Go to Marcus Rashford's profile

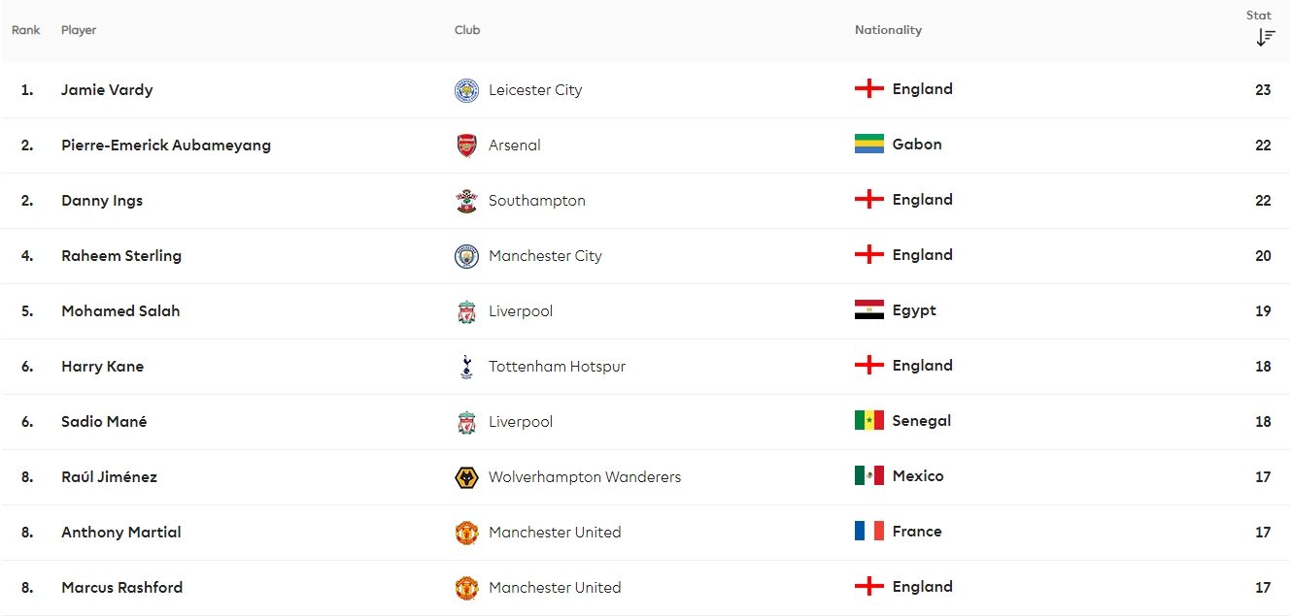point(121,588)
